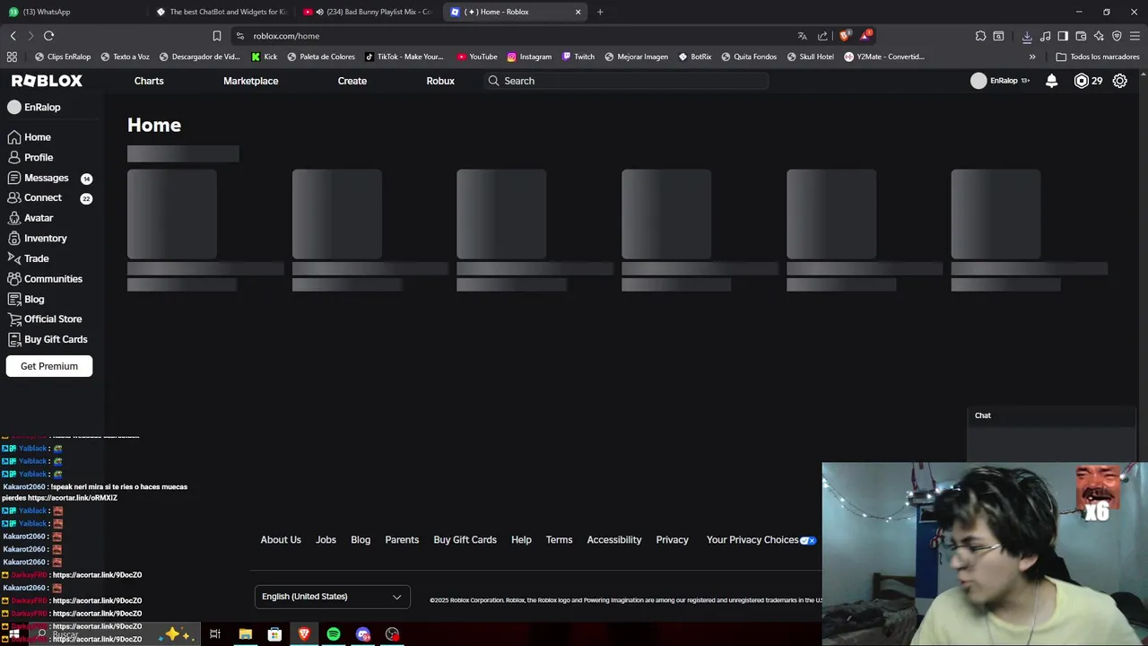Open Charts in the Roblox top navigation
This screenshot has width=1148, height=646.
tap(149, 81)
